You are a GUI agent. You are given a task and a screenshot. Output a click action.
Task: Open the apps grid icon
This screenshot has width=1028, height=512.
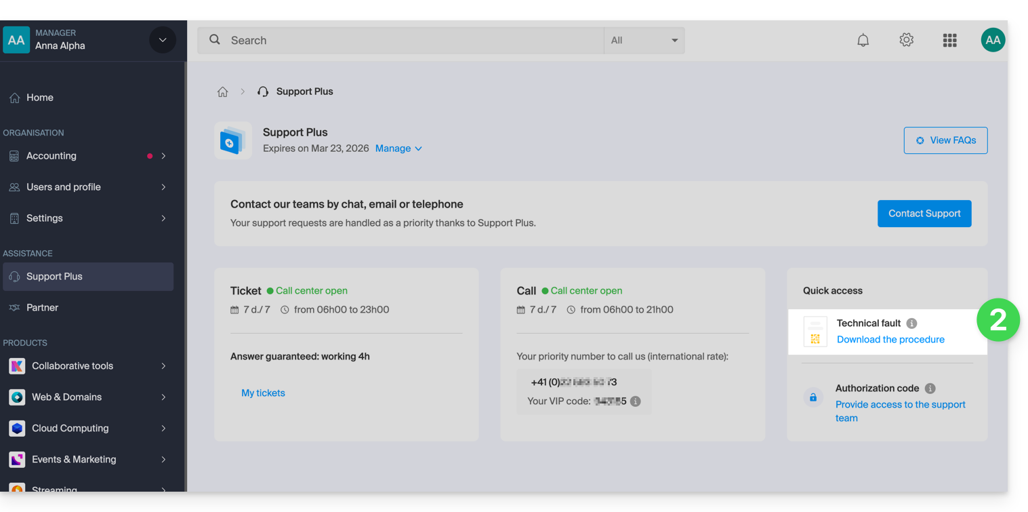[x=949, y=41]
